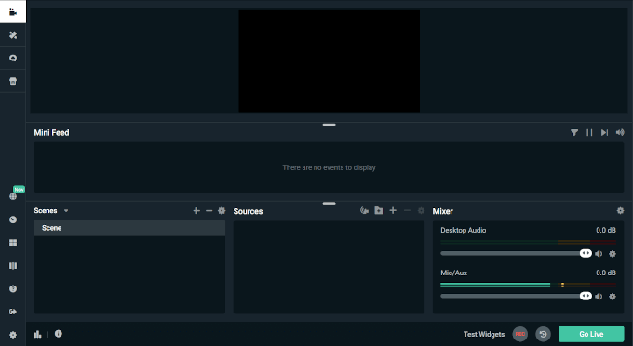Add a source folder in Sources panel
633x346 pixels.
[379, 210]
